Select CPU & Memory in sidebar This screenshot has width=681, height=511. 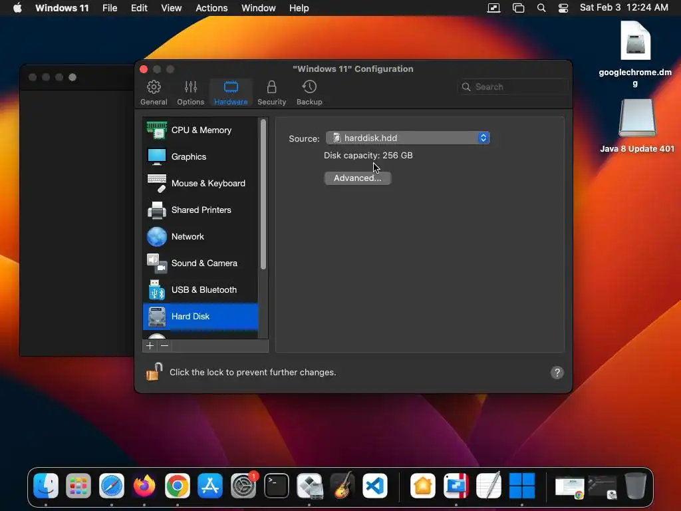[x=201, y=130]
